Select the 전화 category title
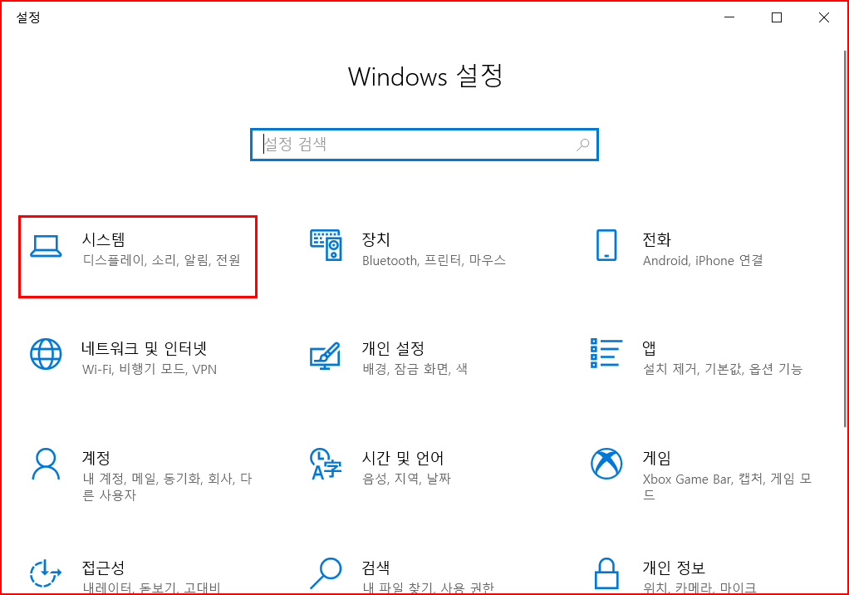This screenshot has width=849, height=595. point(656,239)
